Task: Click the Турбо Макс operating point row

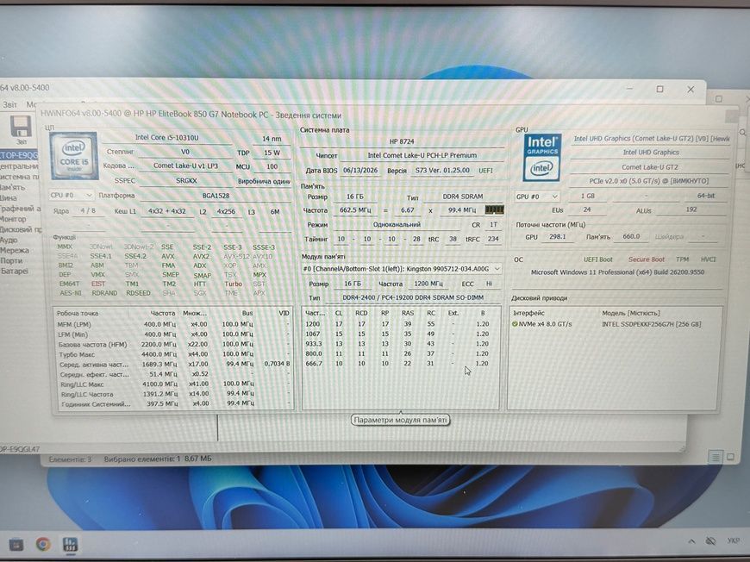Action: [173, 354]
